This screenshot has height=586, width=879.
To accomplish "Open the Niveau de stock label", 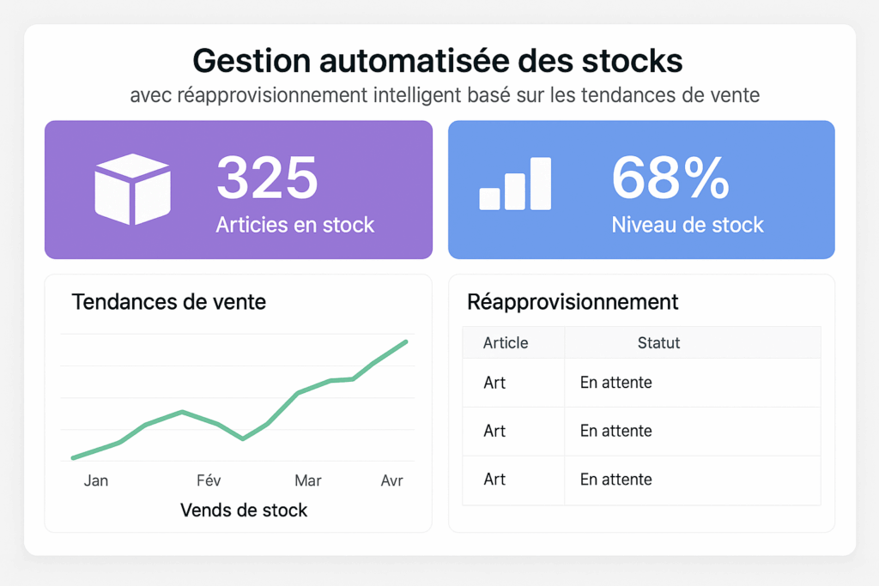I will pyautogui.click(x=687, y=225).
